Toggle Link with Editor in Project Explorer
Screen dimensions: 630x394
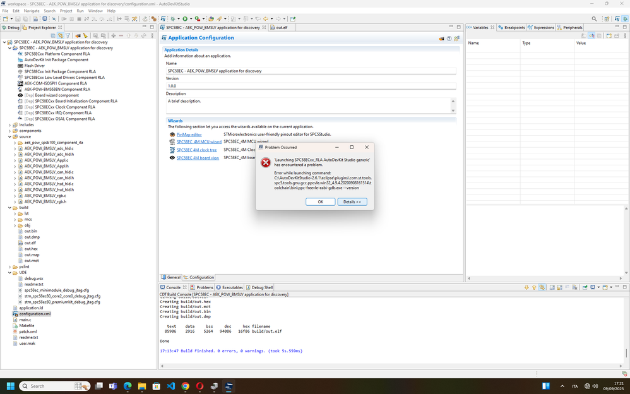[60, 36]
